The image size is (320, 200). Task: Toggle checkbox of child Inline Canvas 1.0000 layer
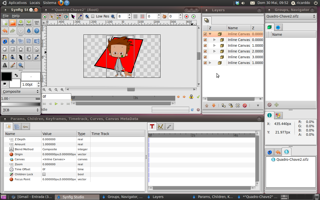tap(205, 45)
